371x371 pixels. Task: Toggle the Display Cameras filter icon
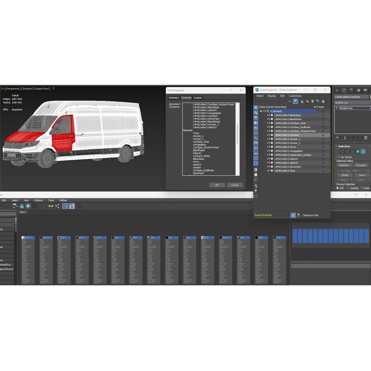coord(256,123)
